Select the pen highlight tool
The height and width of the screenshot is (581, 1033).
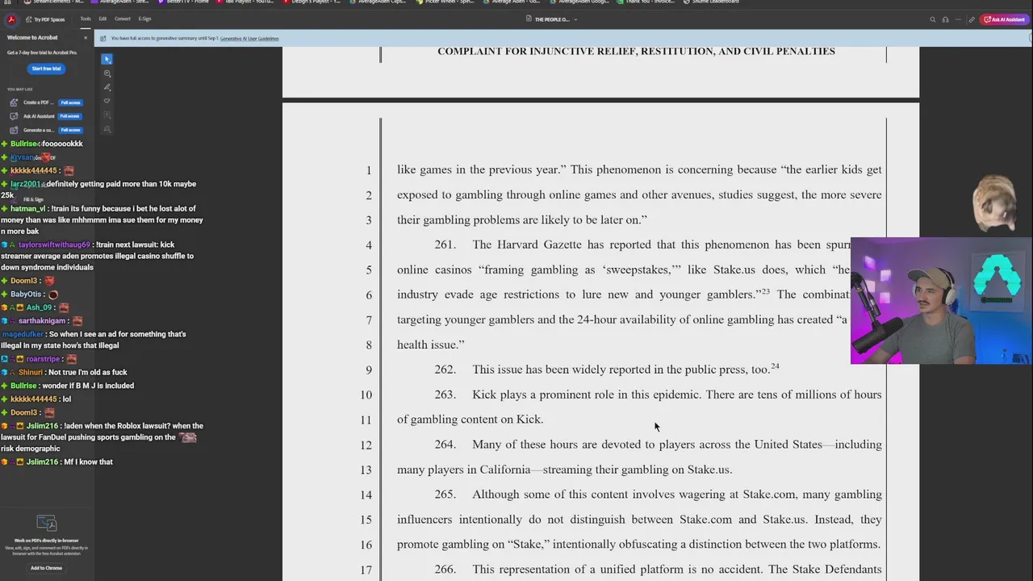(107, 87)
